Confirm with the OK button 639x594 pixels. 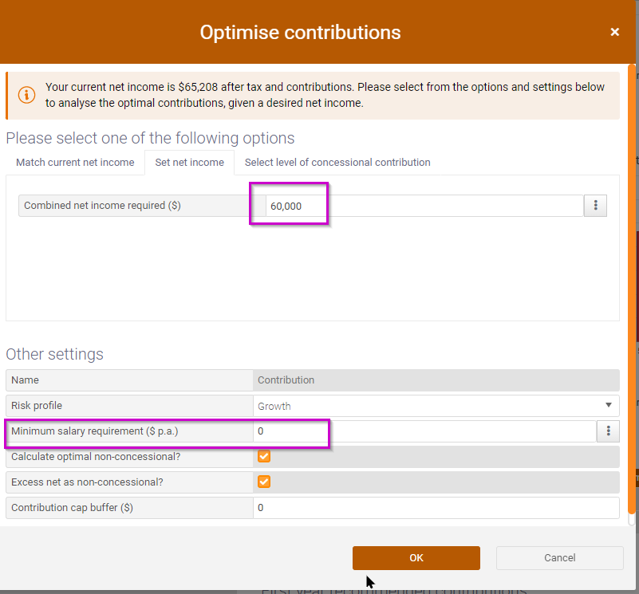[416, 558]
